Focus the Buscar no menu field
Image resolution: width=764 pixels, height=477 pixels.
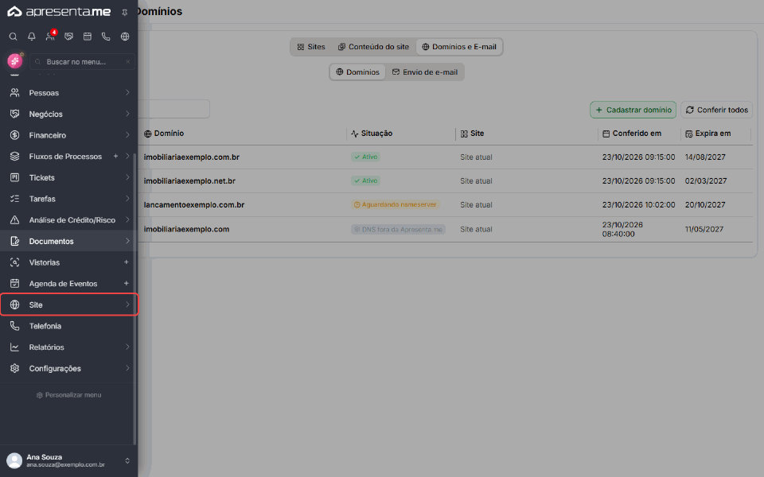[82, 62]
